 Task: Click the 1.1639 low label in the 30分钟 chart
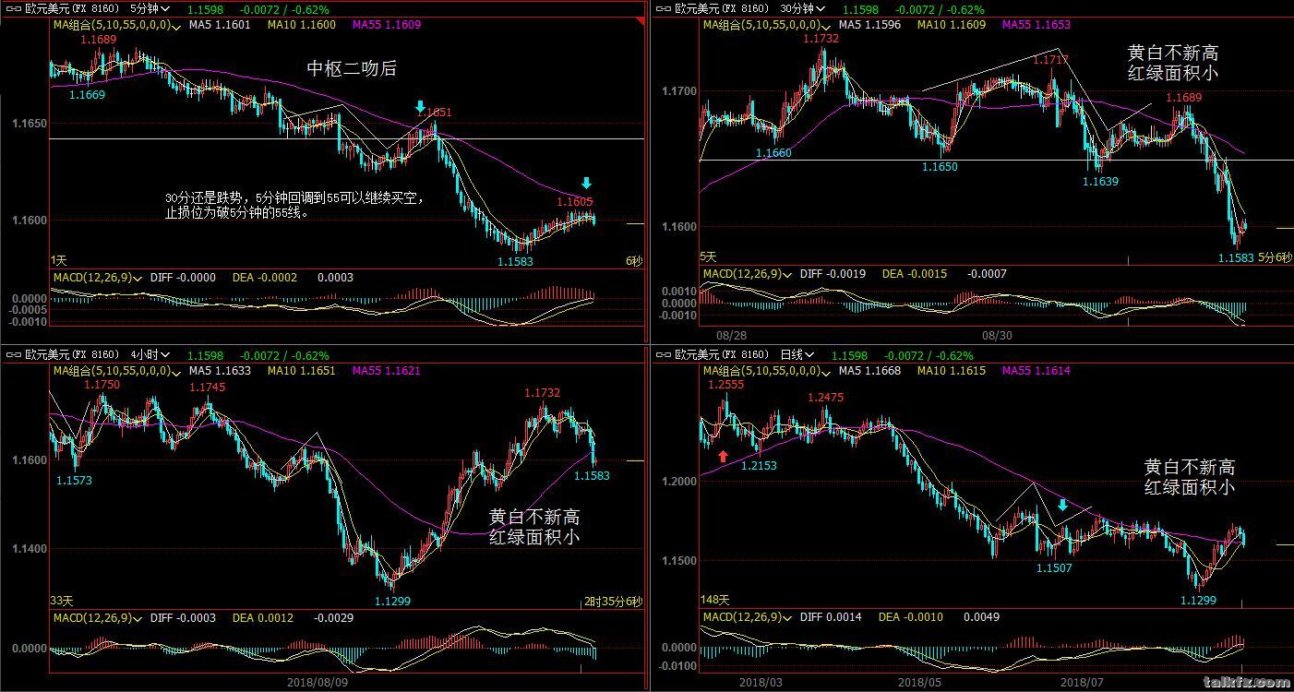click(1100, 182)
